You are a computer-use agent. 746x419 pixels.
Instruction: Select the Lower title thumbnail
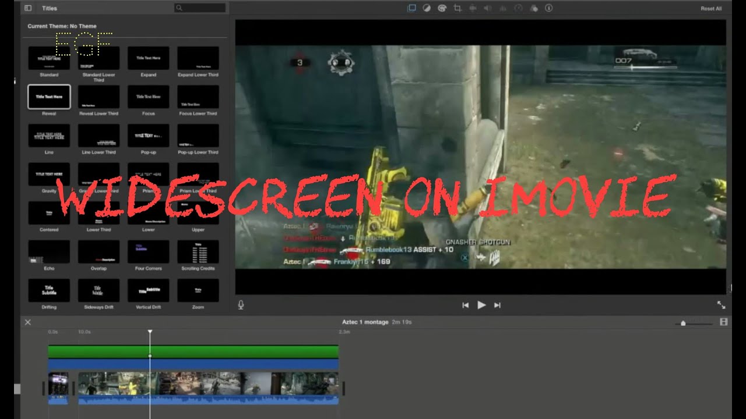[149, 213]
